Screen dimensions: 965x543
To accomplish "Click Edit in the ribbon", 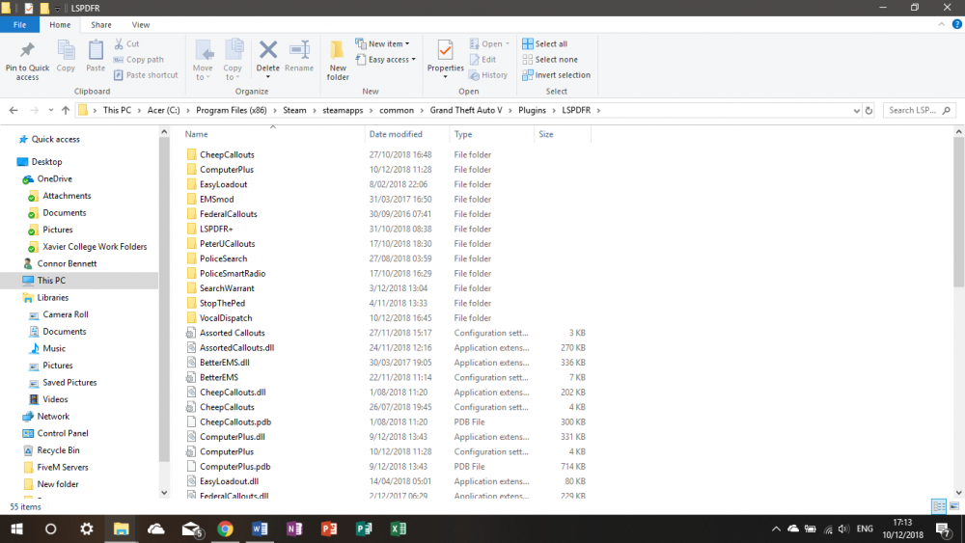I will point(482,60).
